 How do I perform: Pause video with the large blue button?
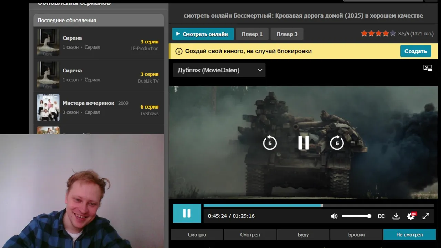(x=187, y=213)
